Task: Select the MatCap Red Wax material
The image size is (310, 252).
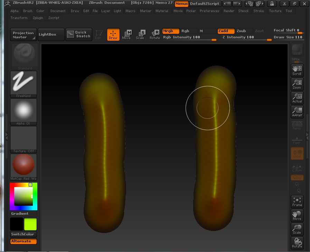Action: click(24, 166)
